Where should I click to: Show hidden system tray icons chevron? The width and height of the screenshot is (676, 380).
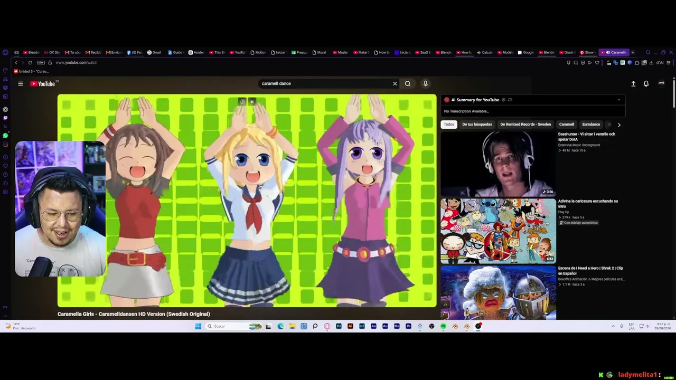point(613,326)
